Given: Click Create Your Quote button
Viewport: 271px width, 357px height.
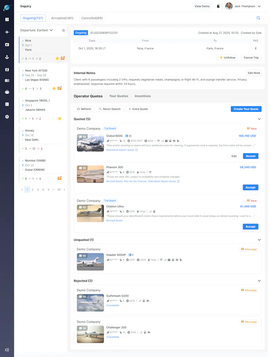Looking at the screenshot, I should point(246,109).
